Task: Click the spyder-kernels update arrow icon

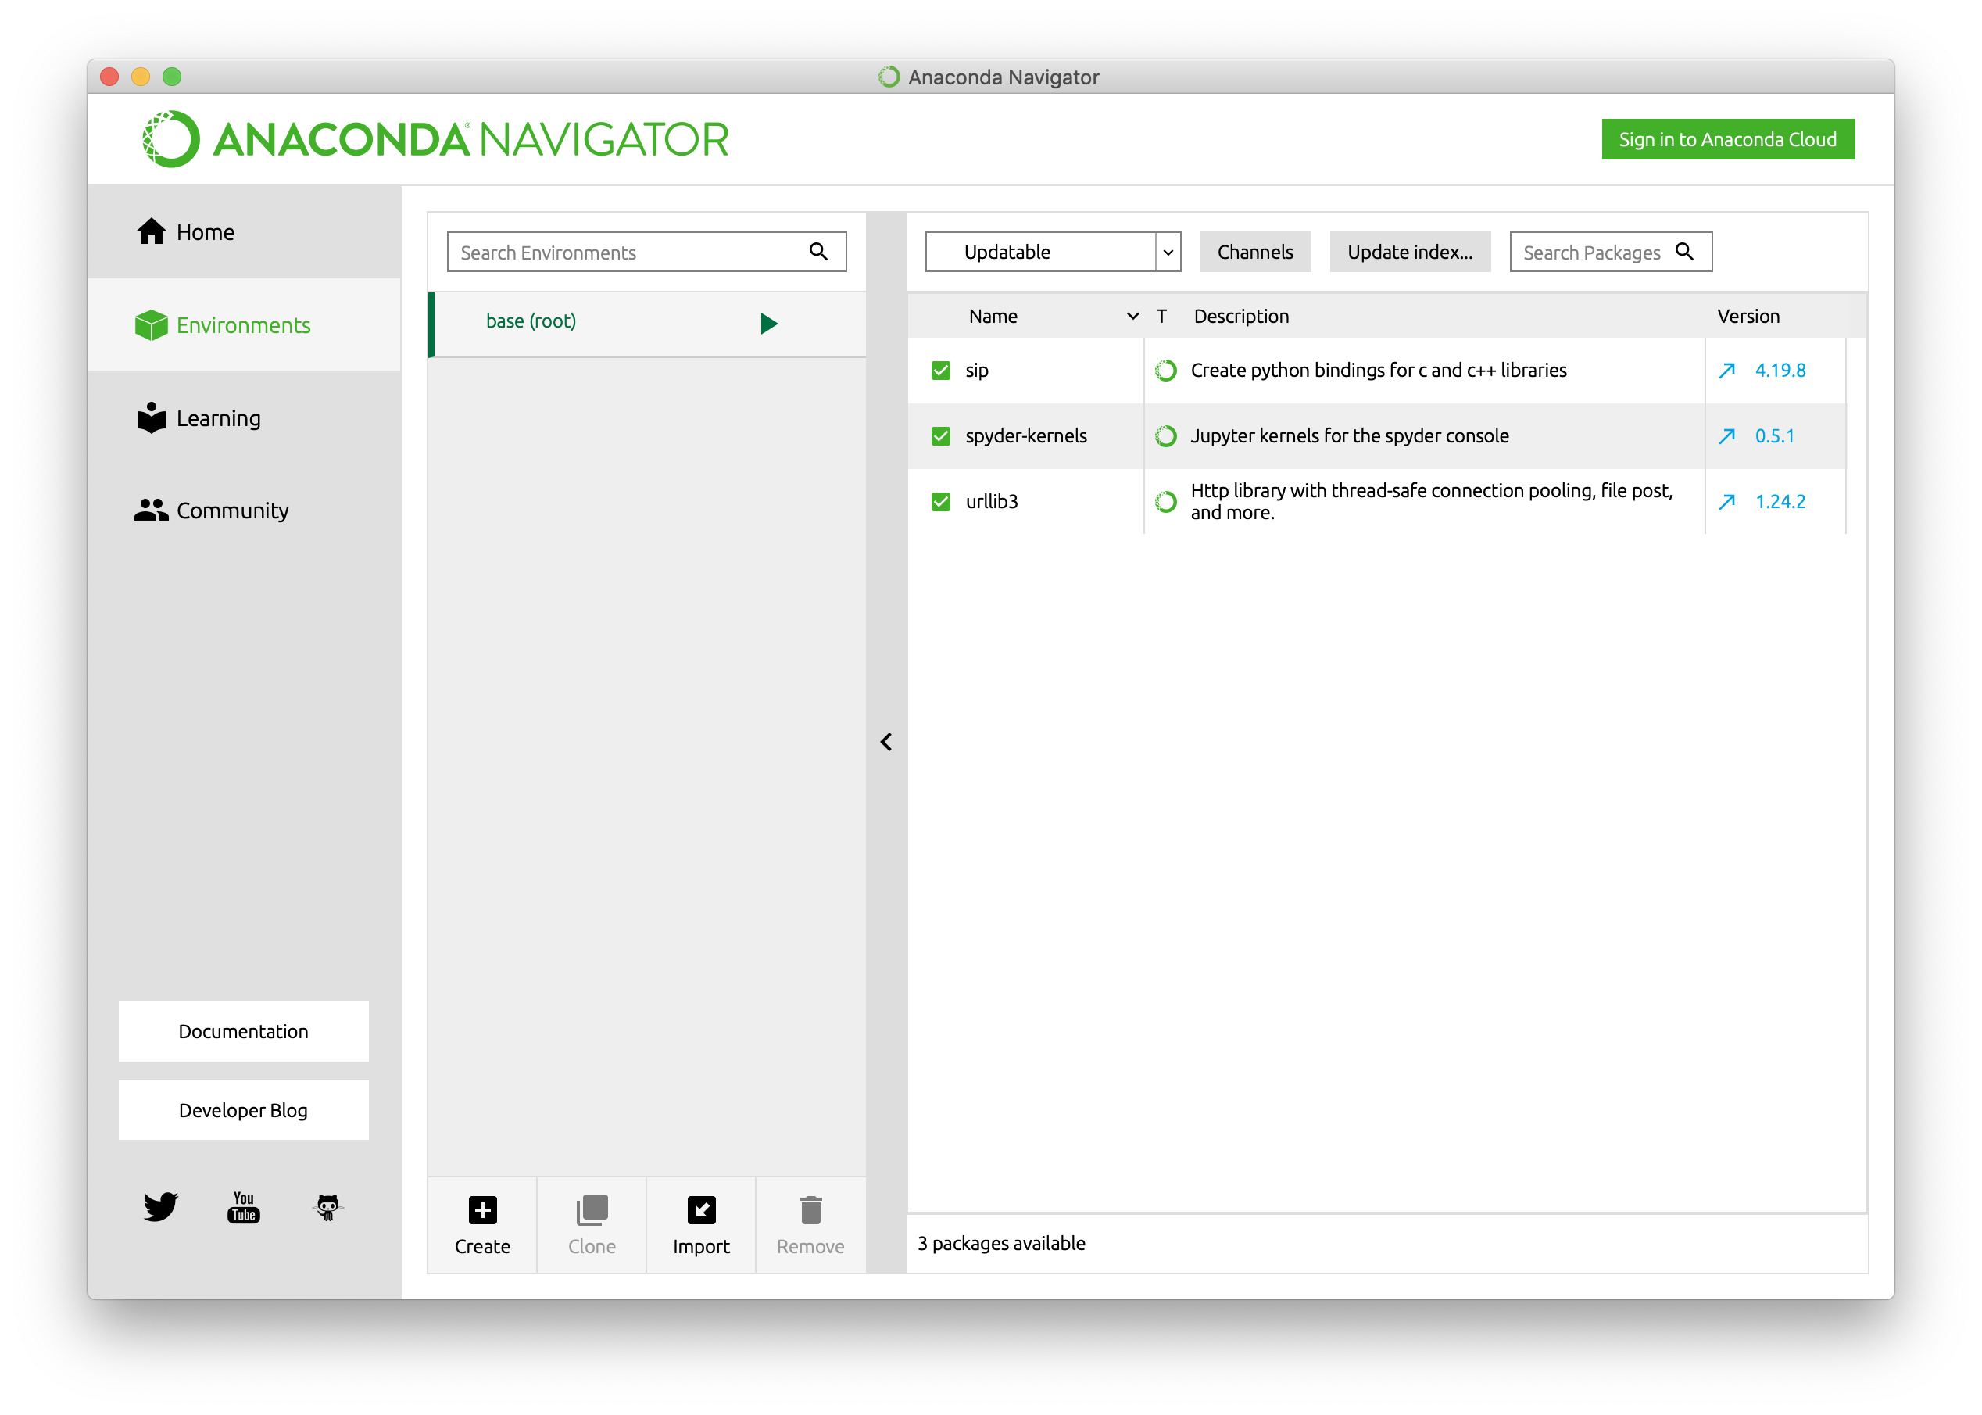Action: [x=1726, y=435]
